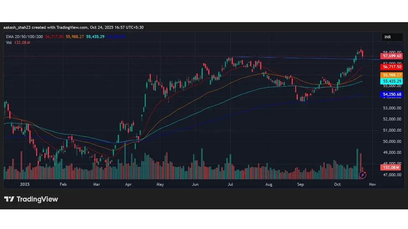Open the INR currency selector
Screen dimensions: 408x229
(392, 37)
